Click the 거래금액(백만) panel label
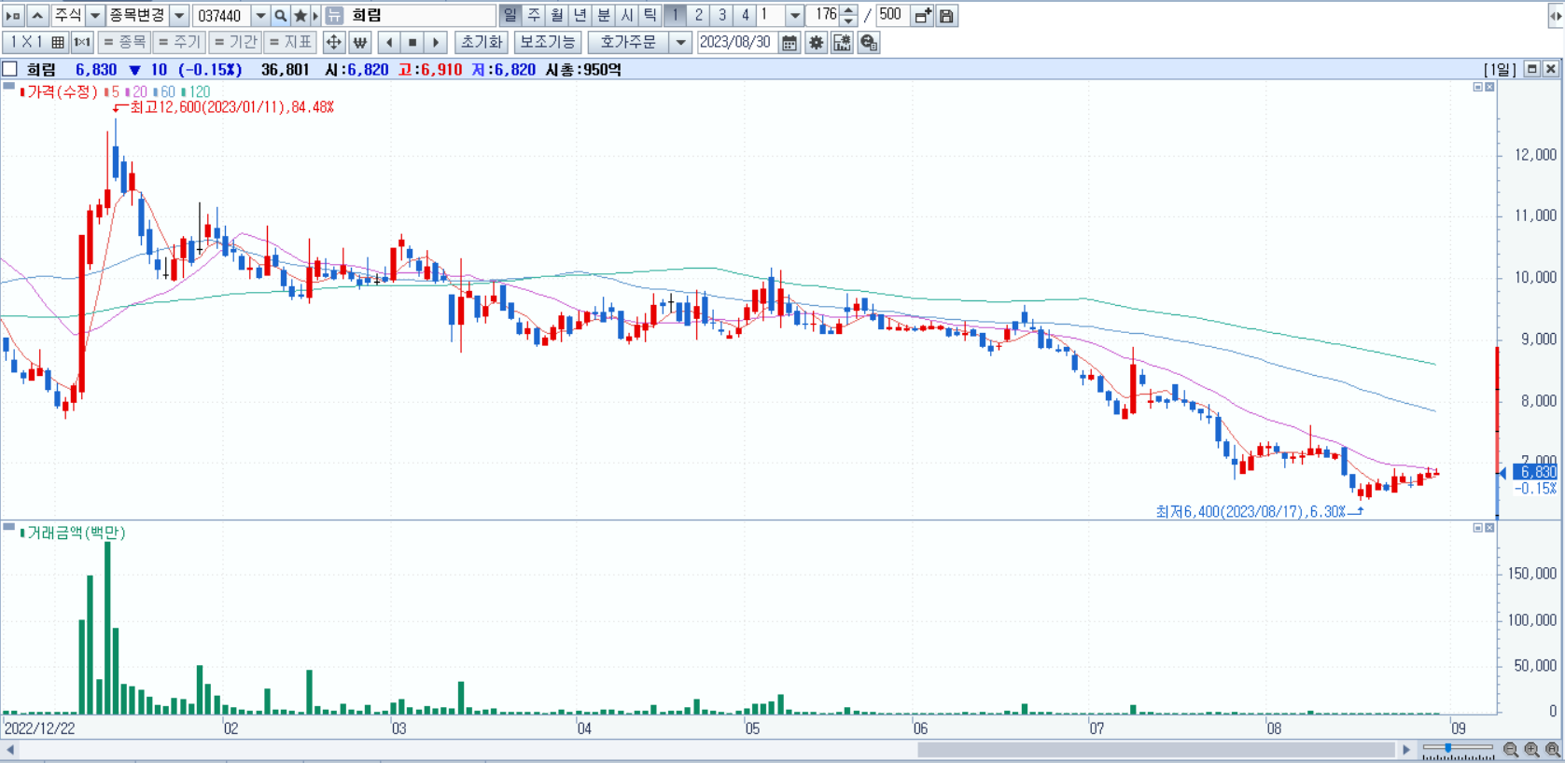This screenshot has width=1565, height=763. pos(76,533)
